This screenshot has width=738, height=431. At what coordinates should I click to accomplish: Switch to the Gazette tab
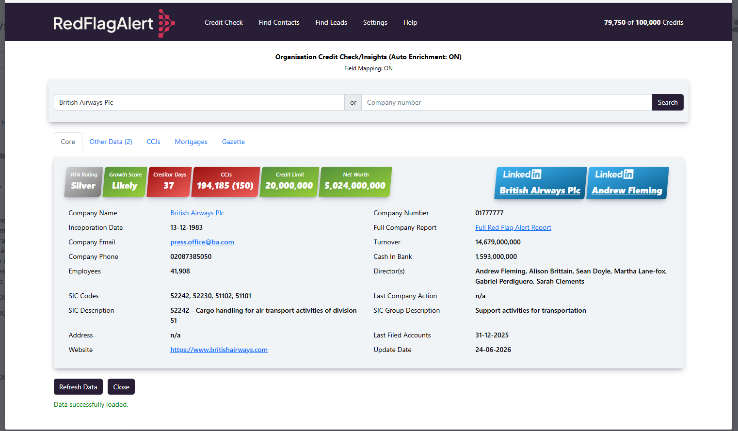click(x=233, y=142)
